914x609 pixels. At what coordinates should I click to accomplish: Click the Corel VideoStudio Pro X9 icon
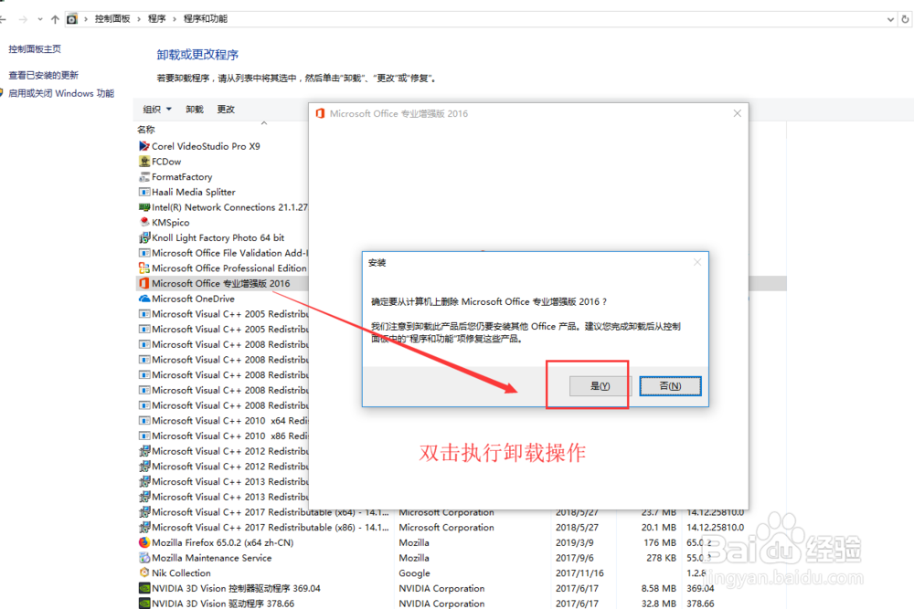(x=144, y=146)
